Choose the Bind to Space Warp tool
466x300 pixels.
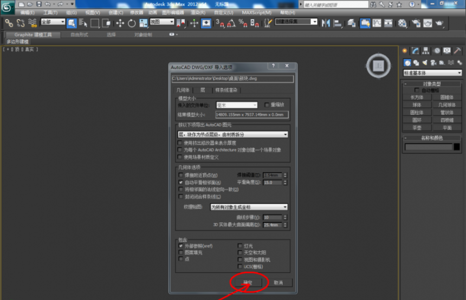coord(32,23)
